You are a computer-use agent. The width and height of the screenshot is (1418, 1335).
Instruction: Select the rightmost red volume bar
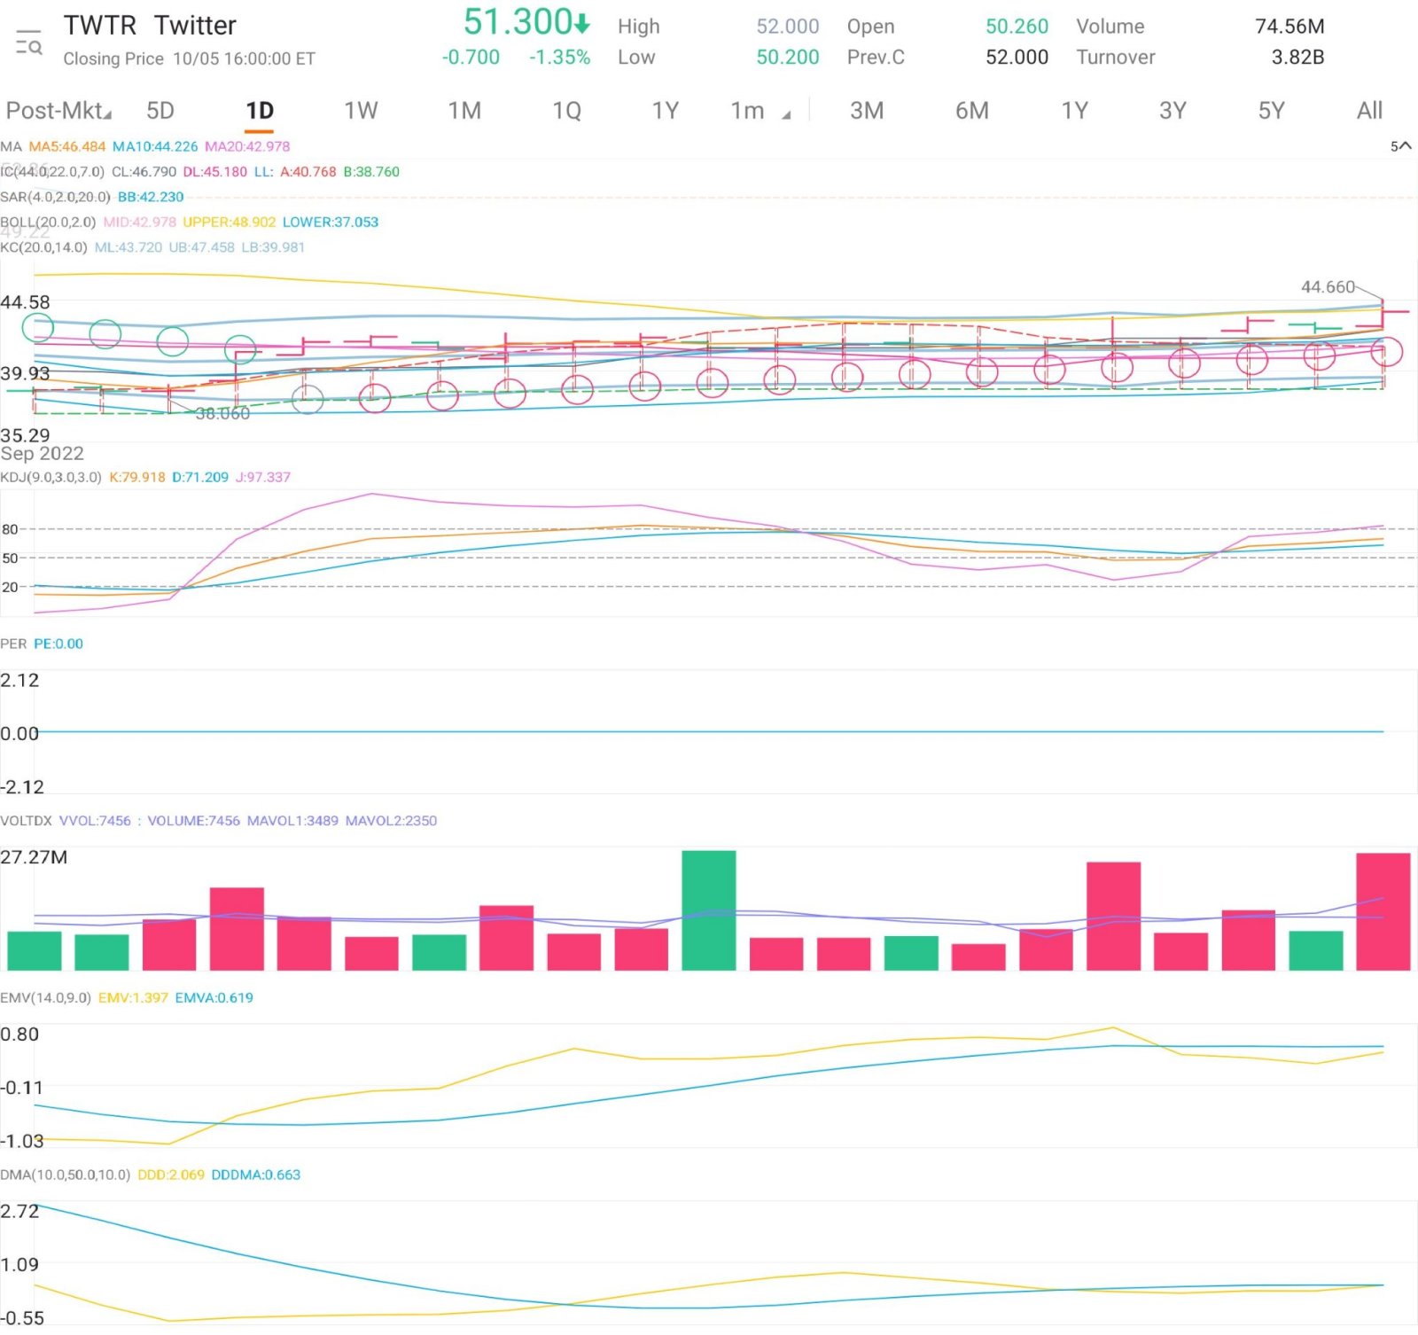(x=1383, y=911)
